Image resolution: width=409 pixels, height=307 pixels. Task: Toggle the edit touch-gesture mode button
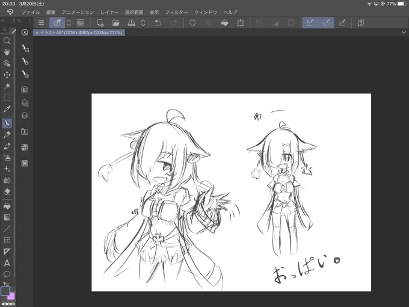[x=57, y=23]
